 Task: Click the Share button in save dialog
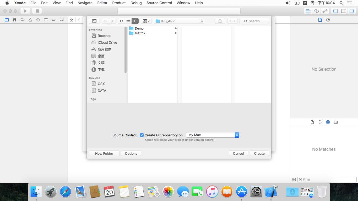click(220, 21)
